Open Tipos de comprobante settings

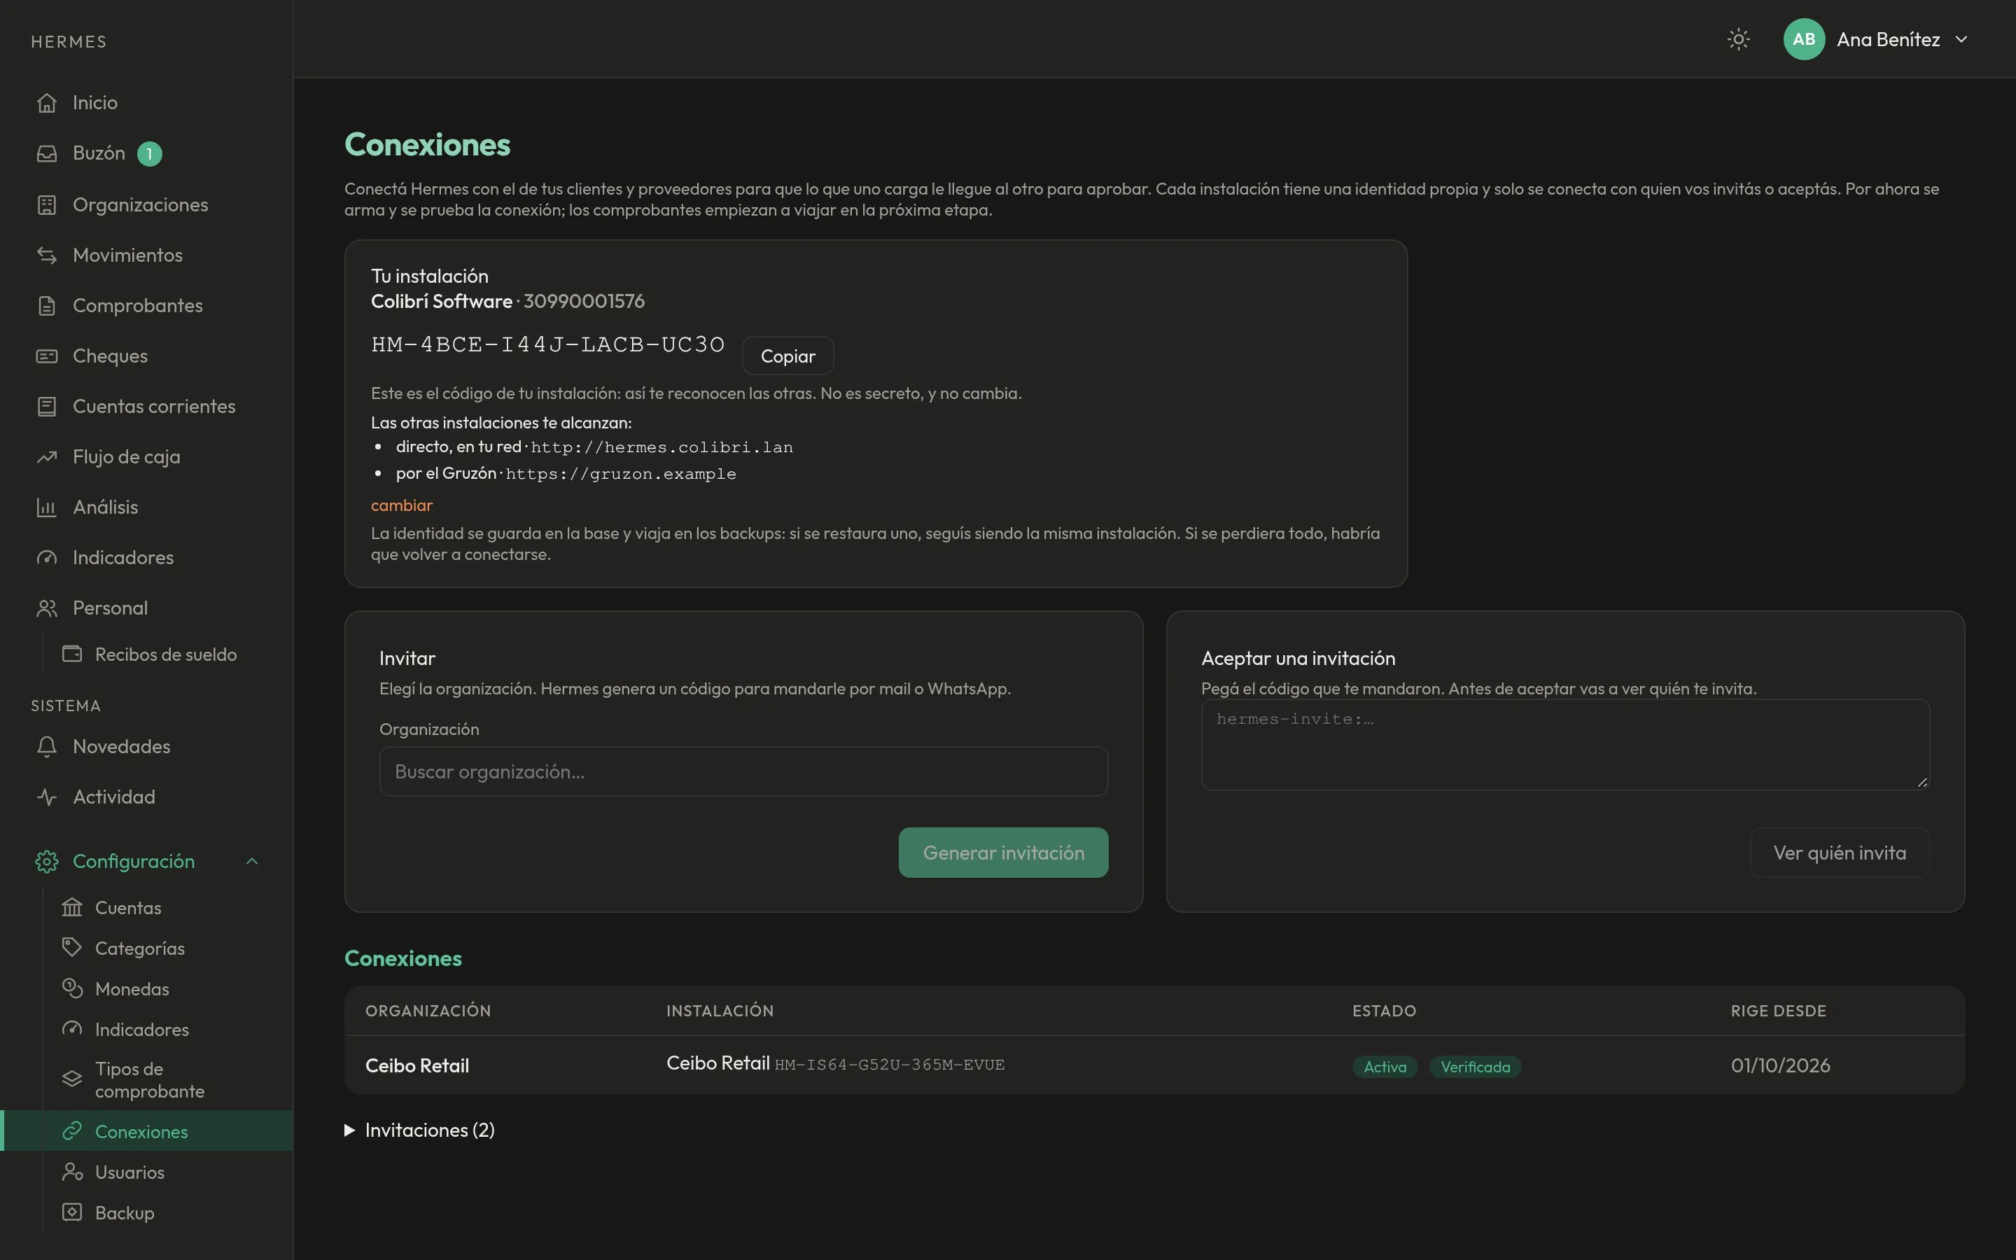click(x=150, y=1079)
